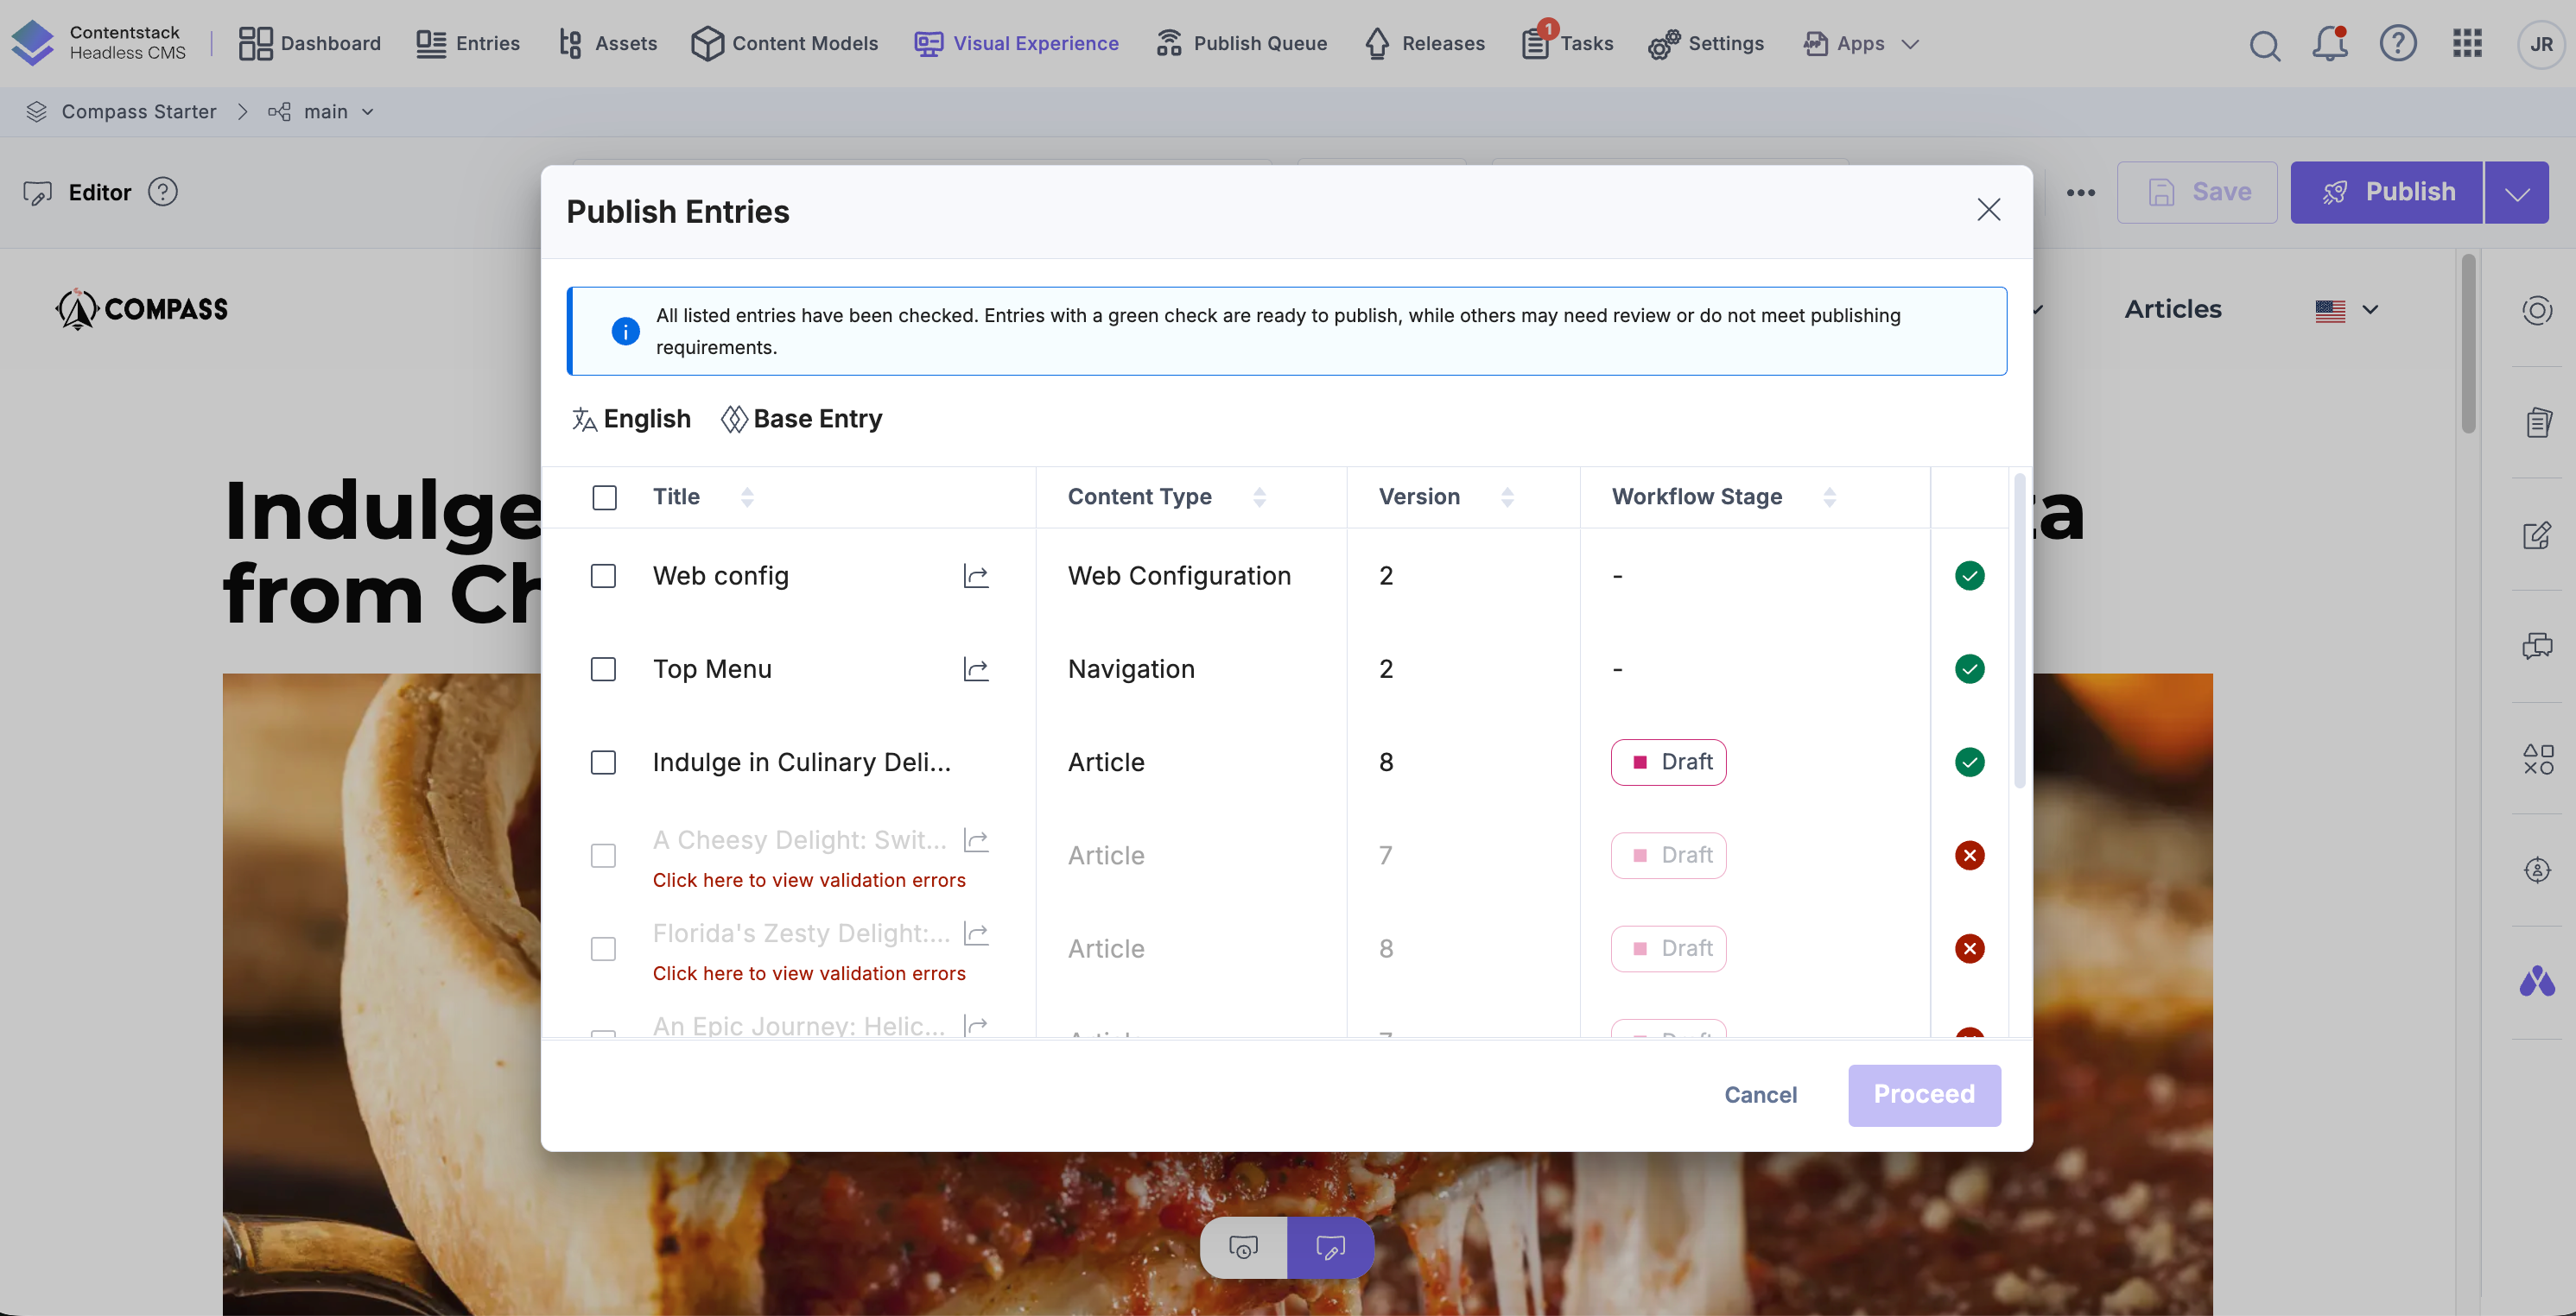This screenshot has width=2576, height=1316.
Task: Open the Content Models section
Action: (x=785, y=44)
